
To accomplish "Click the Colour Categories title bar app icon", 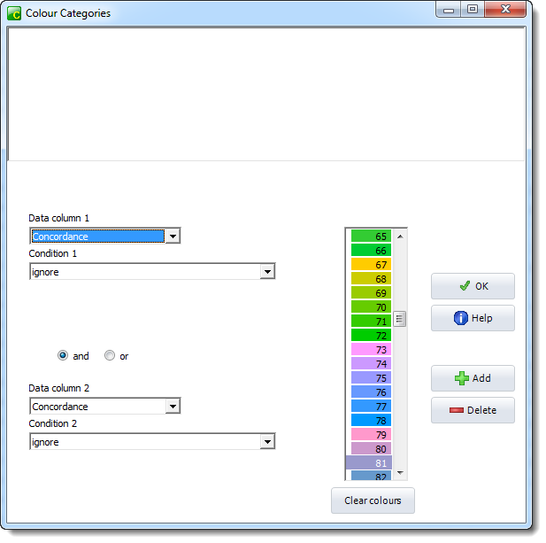I will 14,13.
